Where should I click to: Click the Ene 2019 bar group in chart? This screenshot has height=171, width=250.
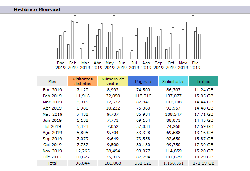(61, 45)
